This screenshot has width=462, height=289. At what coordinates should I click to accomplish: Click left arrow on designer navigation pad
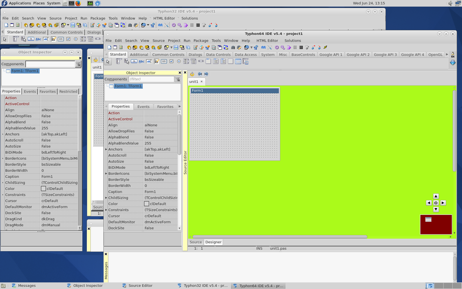point(429,203)
